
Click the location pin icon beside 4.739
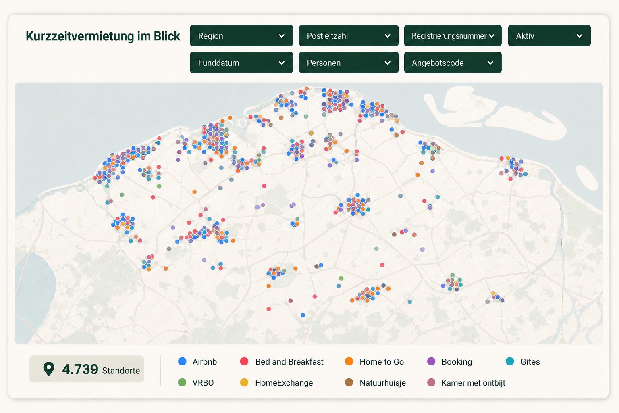[x=49, y=369]
